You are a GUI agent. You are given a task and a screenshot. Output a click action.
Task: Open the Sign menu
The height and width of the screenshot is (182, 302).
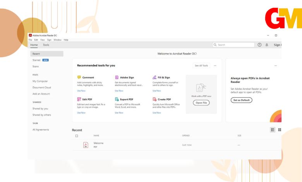pyautogui.click(x=49, y=40)
